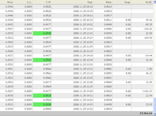Select the green T/P cell 0.8530

tap(42, 33)
